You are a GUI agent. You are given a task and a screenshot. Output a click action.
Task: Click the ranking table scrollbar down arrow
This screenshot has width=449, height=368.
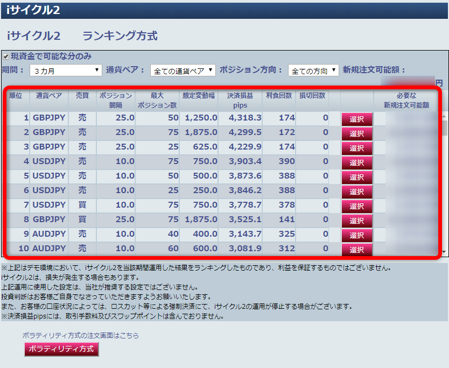[x=444, y=251]
